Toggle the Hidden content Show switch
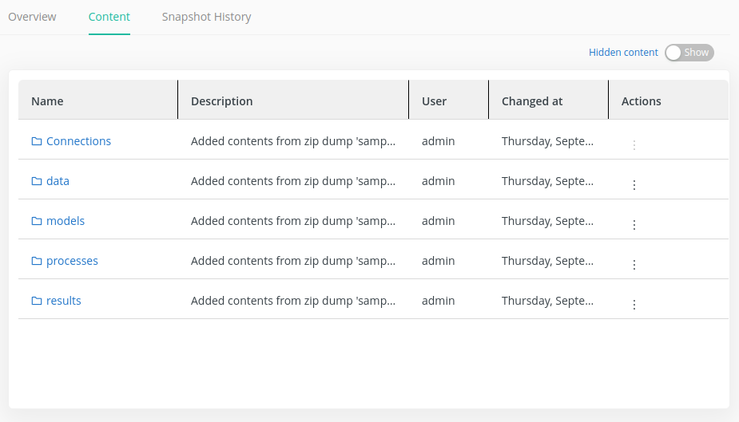The image size is (739, 422). [x=689, y=53]
